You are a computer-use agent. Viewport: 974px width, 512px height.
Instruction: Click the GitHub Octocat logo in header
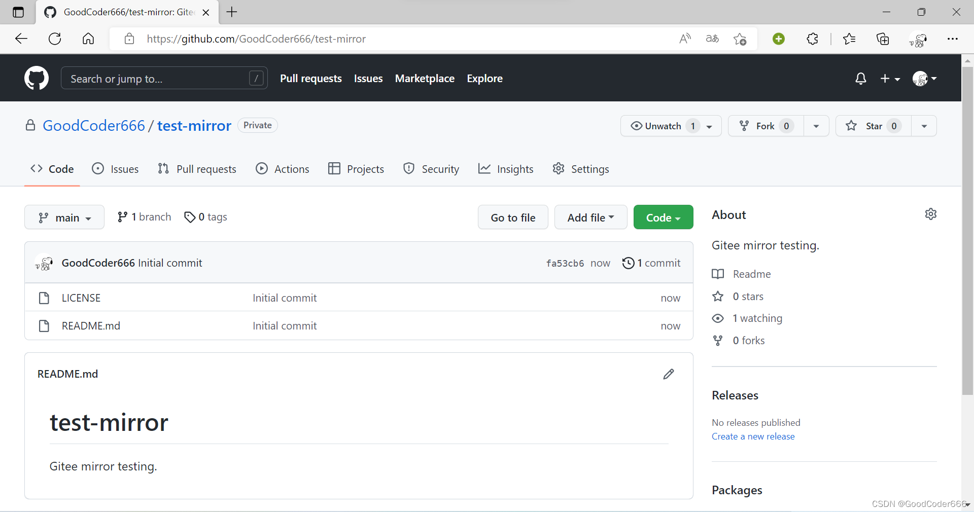[x=37, y=79]
